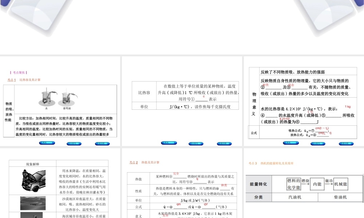Screen dimensions: 364x218
Task: Click the 公式 label on 物理意义 slide
Action: click(x=254, y=133)
